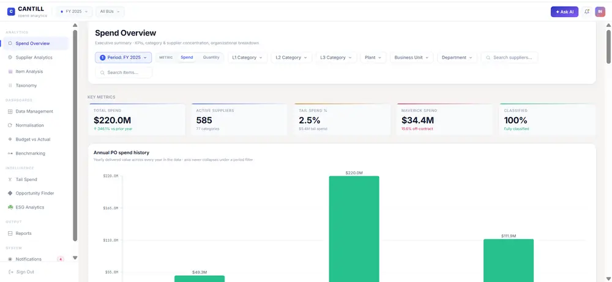612x282 pixels.
Task: Click the Ask AI button
Action: pyautogui.click(x=564, y=12)
